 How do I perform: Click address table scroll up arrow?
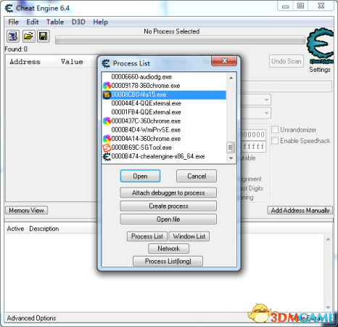pyautogui.click(x=328, y=239)
